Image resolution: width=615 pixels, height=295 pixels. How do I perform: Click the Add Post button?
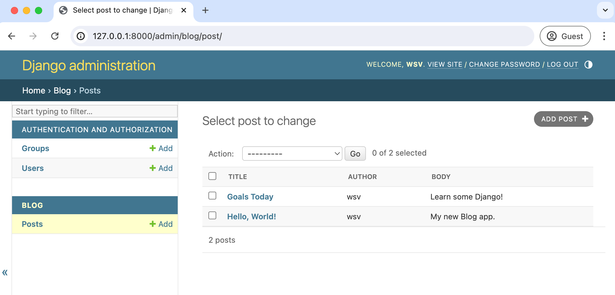click(563, 119)
